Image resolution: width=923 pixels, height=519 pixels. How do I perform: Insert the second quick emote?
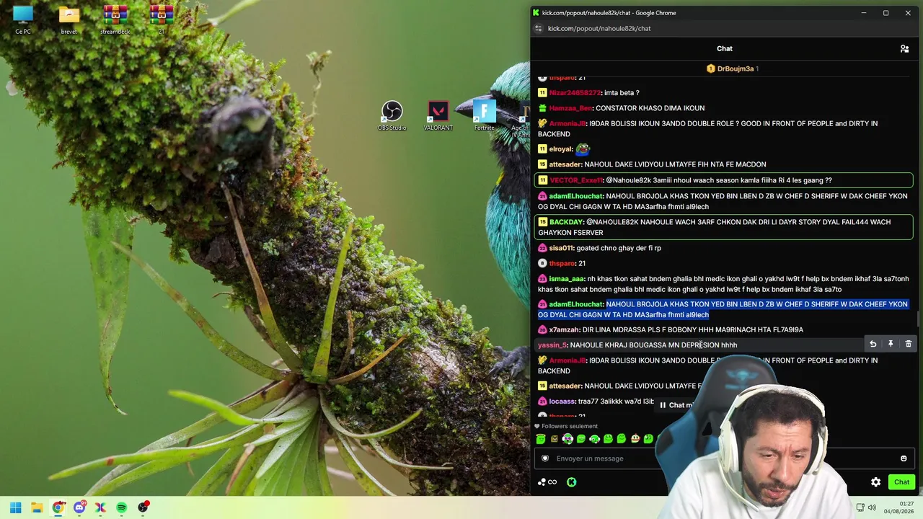(555, 438)
